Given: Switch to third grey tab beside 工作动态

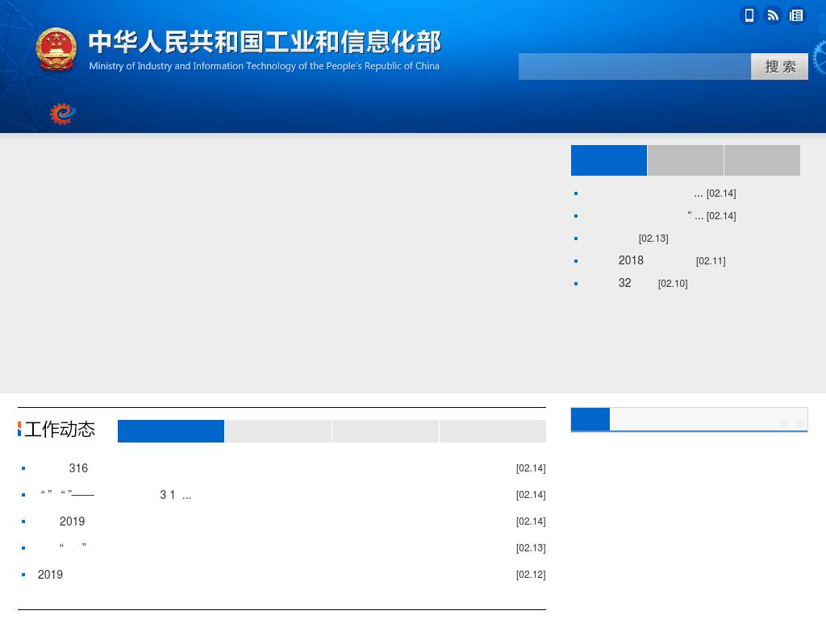Looking at the screenshot, I should point(386,431).
